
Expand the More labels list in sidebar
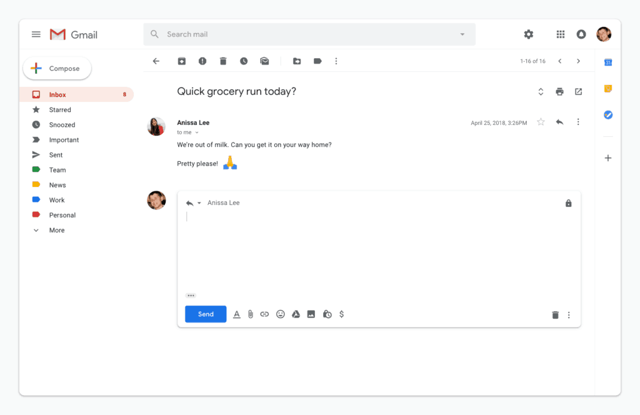coord(56,230)
